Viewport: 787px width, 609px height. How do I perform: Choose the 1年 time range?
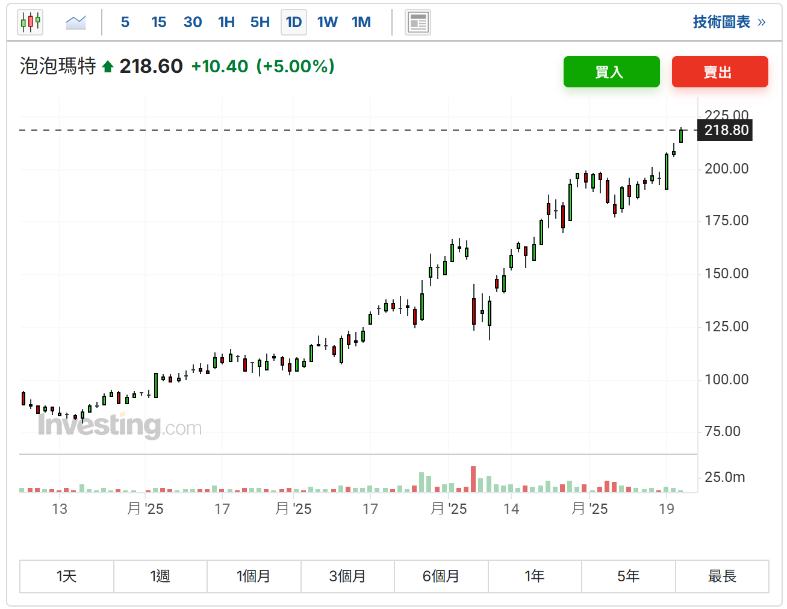535,576
